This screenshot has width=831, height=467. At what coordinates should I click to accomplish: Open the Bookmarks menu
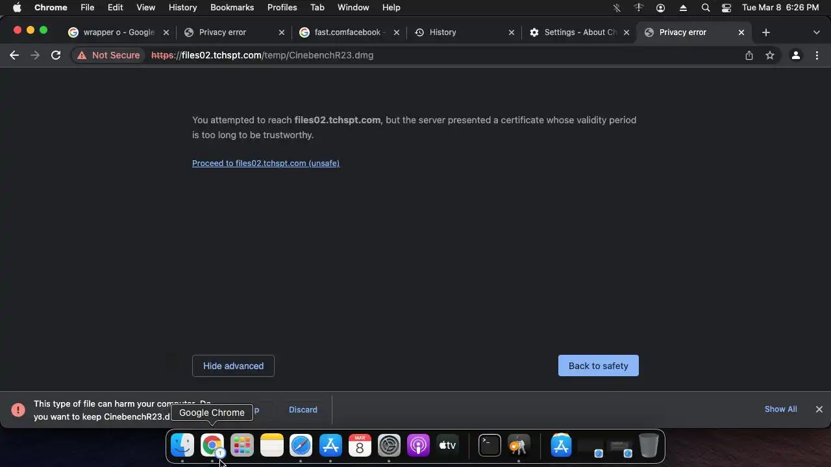pos(232,8)
